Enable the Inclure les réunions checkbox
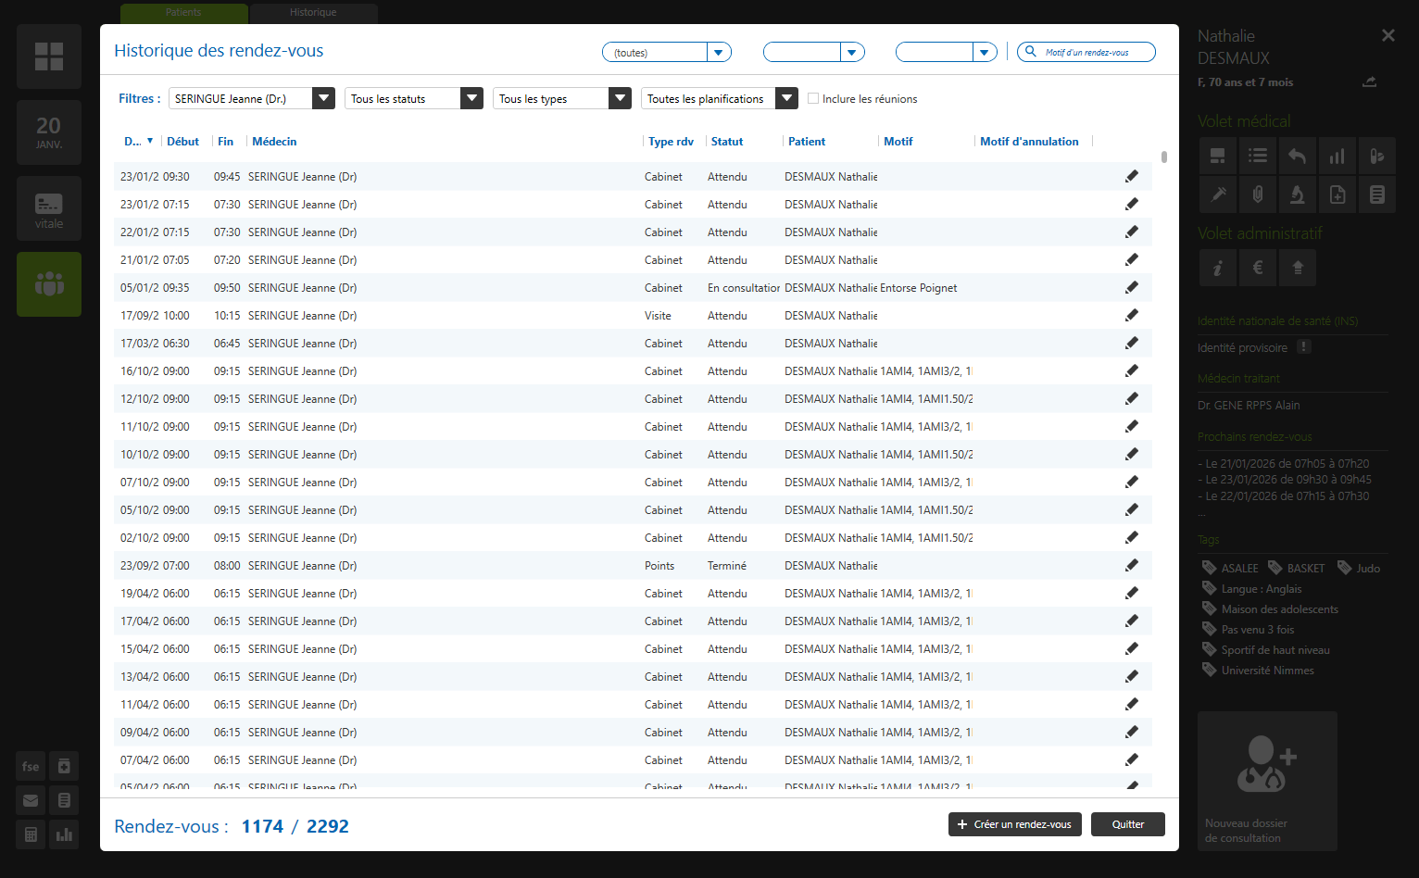 coord(813,98)
